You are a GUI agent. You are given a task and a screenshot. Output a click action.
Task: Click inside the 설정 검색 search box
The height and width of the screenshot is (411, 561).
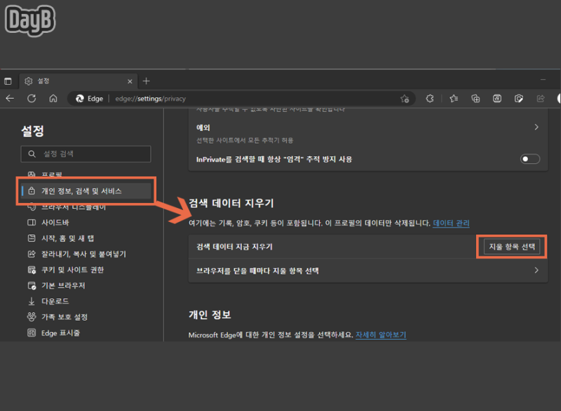pos(86,154)
